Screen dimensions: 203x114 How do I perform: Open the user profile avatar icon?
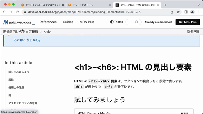point(192,12)
